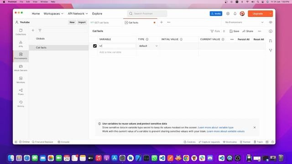Select the Environments sidebar icon
The width and height of the screenshot is (292, 164).
pos(21,56)
